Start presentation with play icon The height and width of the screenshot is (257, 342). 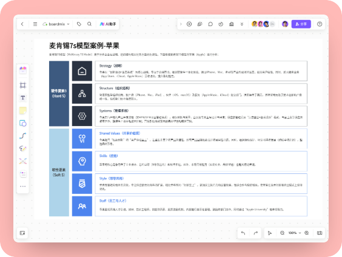[x=189, y=24]
